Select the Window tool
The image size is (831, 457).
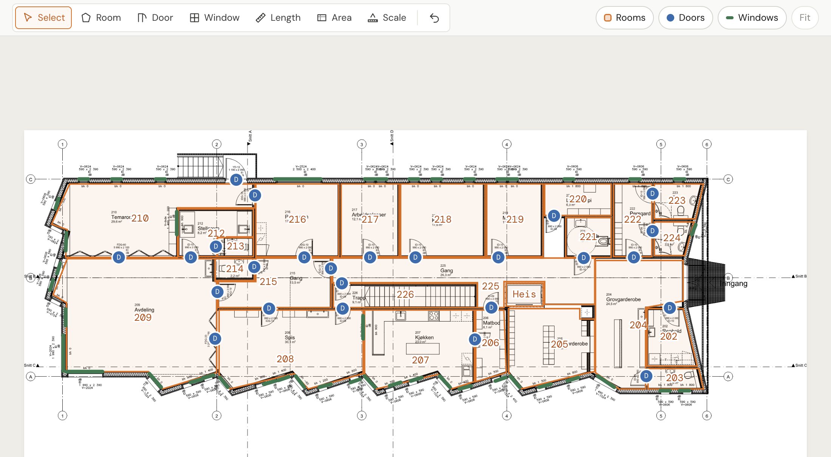pos(215,18)
